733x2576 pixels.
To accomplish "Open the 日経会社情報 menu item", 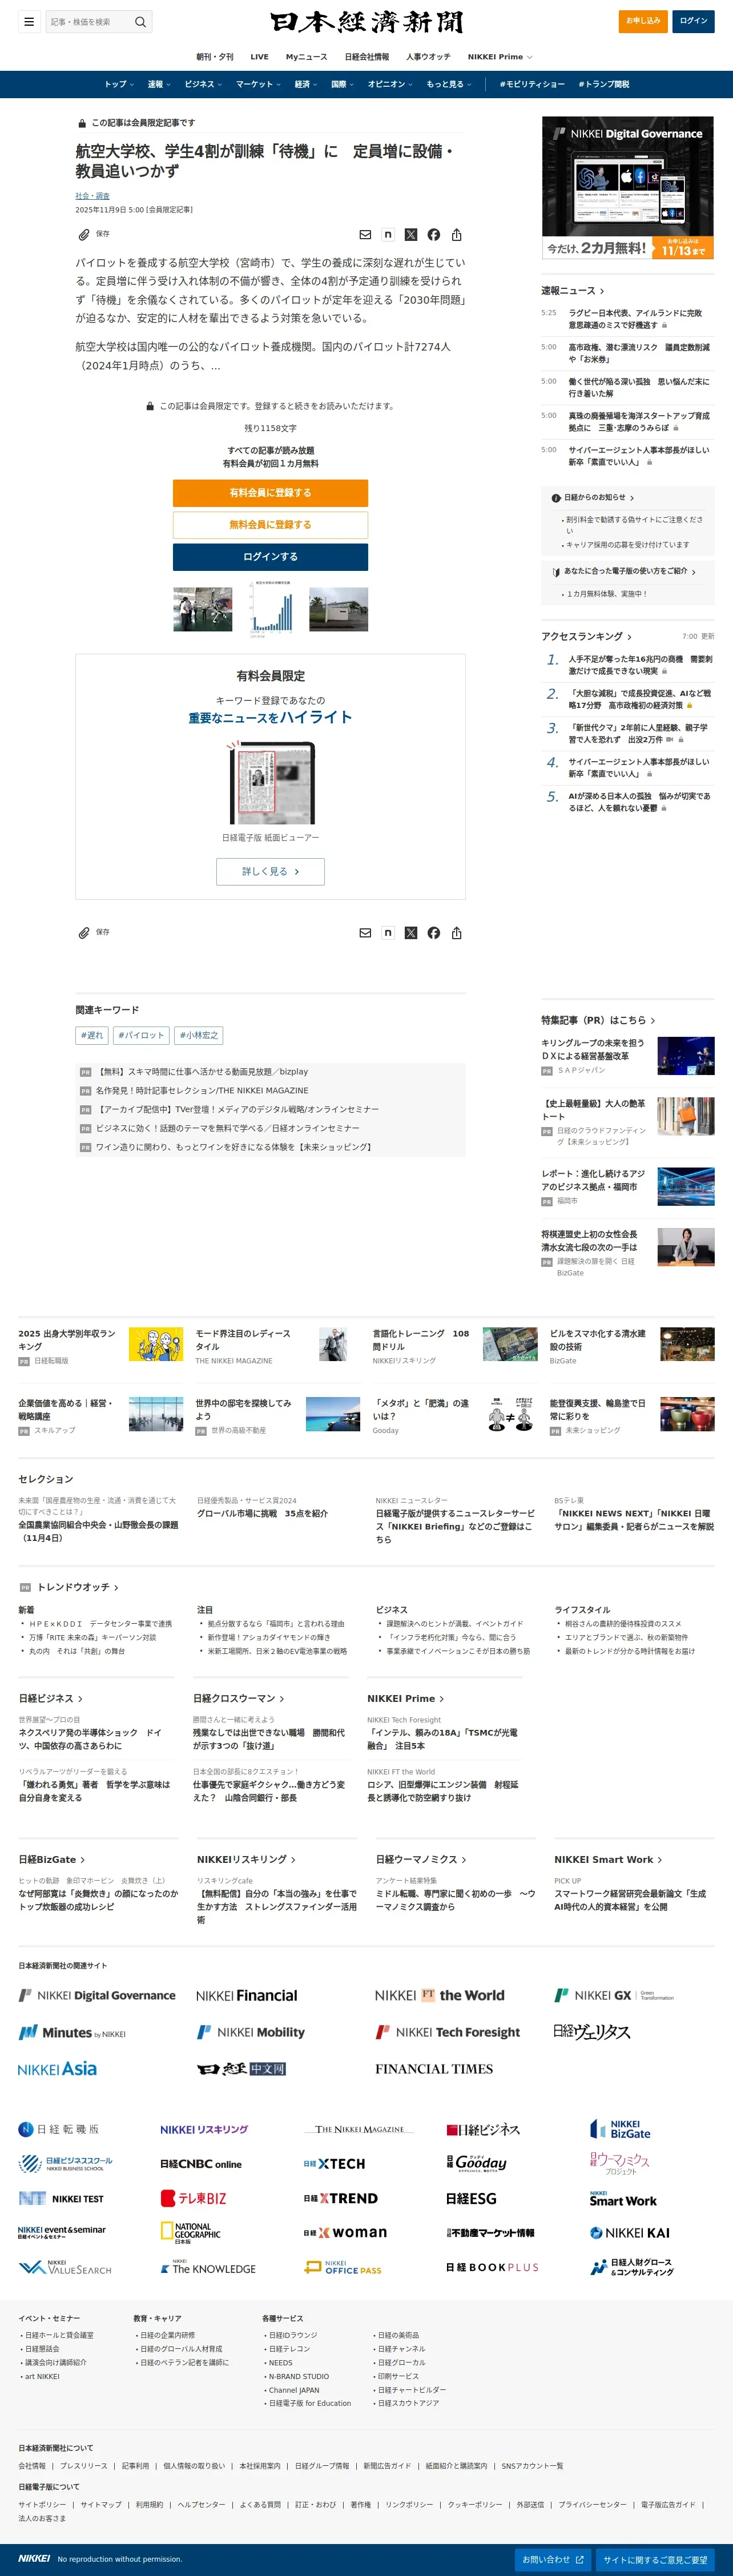I will point(367,57).
